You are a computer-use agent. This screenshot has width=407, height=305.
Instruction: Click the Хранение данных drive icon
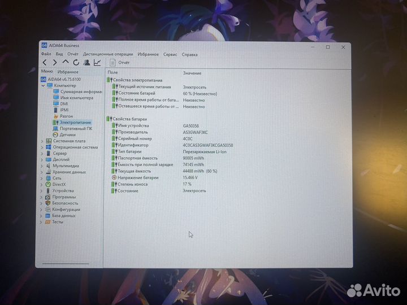(x=48, y=172)
